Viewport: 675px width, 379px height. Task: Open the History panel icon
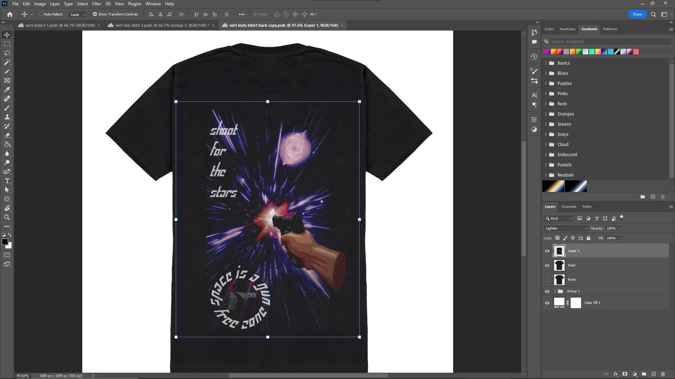coord(534,57)
